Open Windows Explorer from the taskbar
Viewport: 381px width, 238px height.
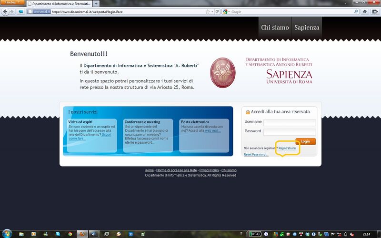pos(21,234)
